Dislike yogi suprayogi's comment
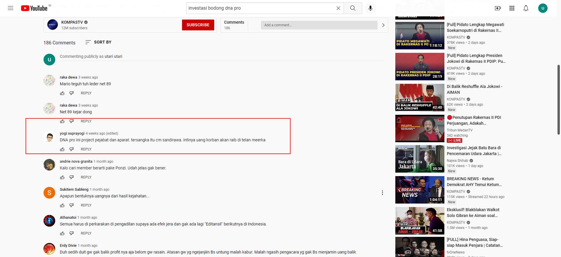This screenshot has width=561, height=257. click(x=72, y=149)
